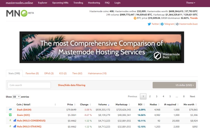
Task: Click Dash price value $79.8649
Action: tap(71, 110)
